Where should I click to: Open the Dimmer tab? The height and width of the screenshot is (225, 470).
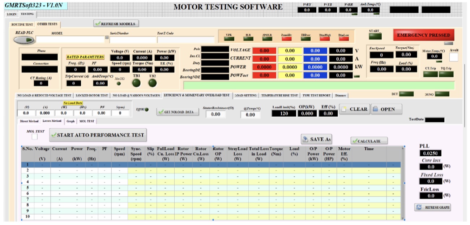tap(341, 96)
